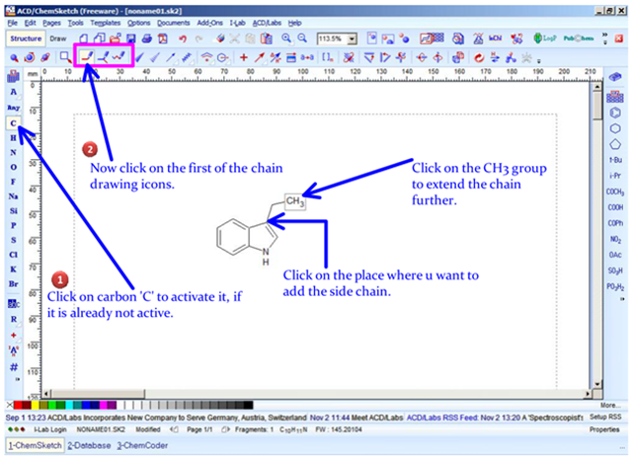Export to PDF icon
Image resolution: width=632 pixels, height=460 pixels.
click(162, 38)
